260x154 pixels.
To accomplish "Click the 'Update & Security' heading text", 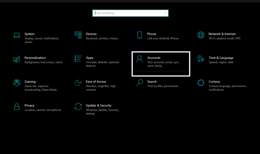I will coord(99,106).
